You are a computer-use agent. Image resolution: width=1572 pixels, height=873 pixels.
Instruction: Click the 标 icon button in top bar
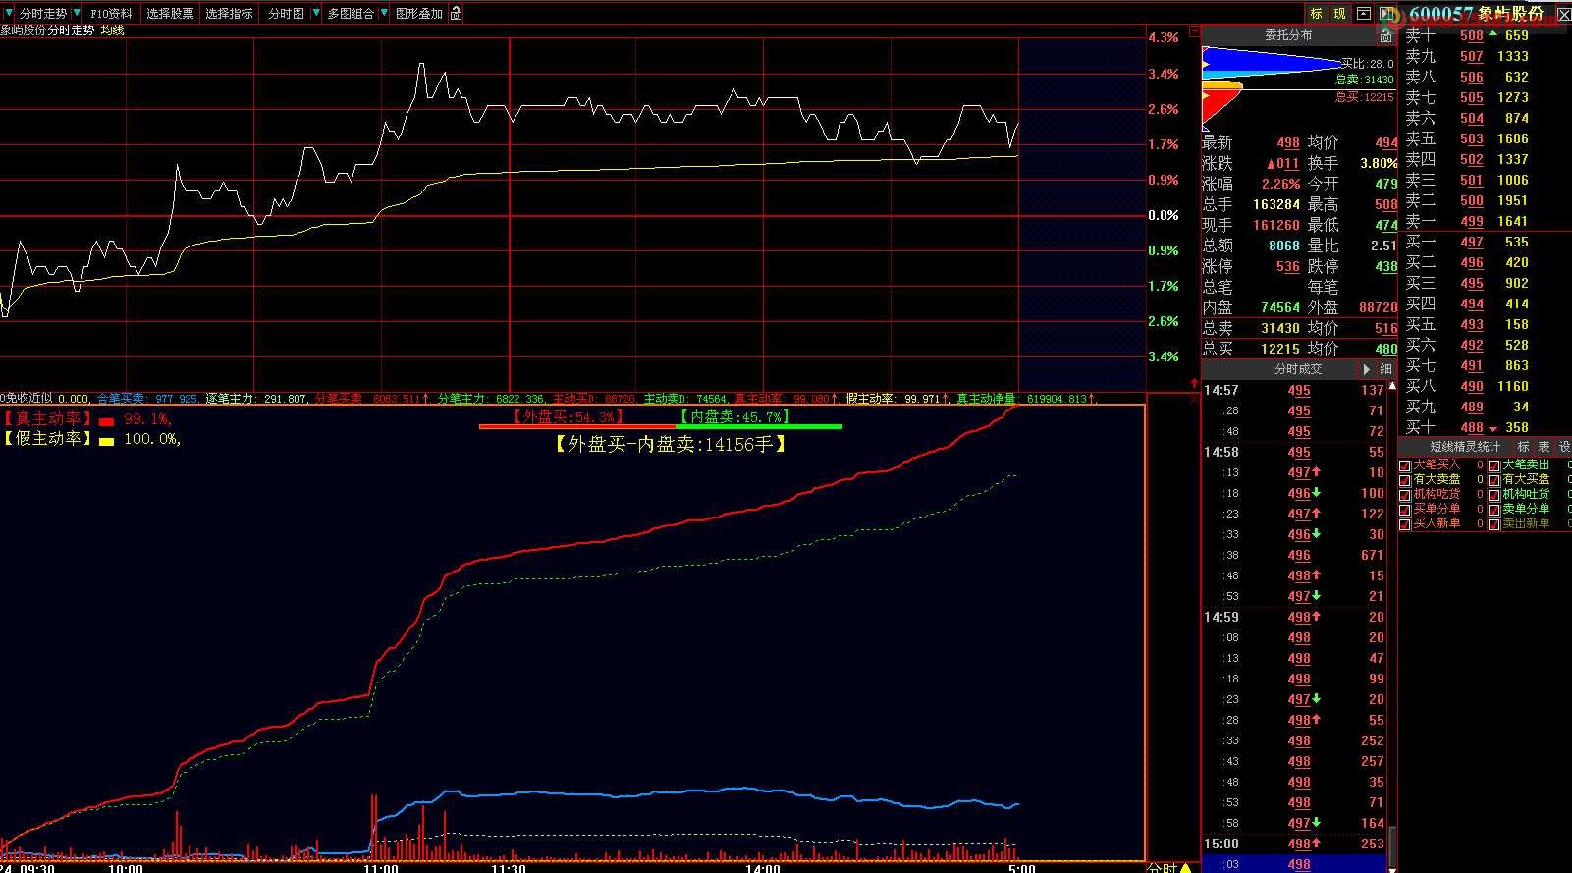[1316, 14]
